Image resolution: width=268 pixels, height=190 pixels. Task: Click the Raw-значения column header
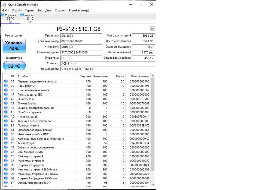pos(138,76)
